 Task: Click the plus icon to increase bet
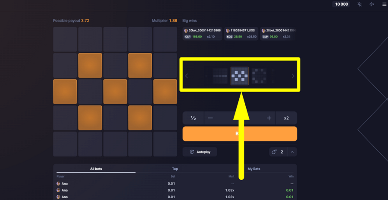coord(269,118)
